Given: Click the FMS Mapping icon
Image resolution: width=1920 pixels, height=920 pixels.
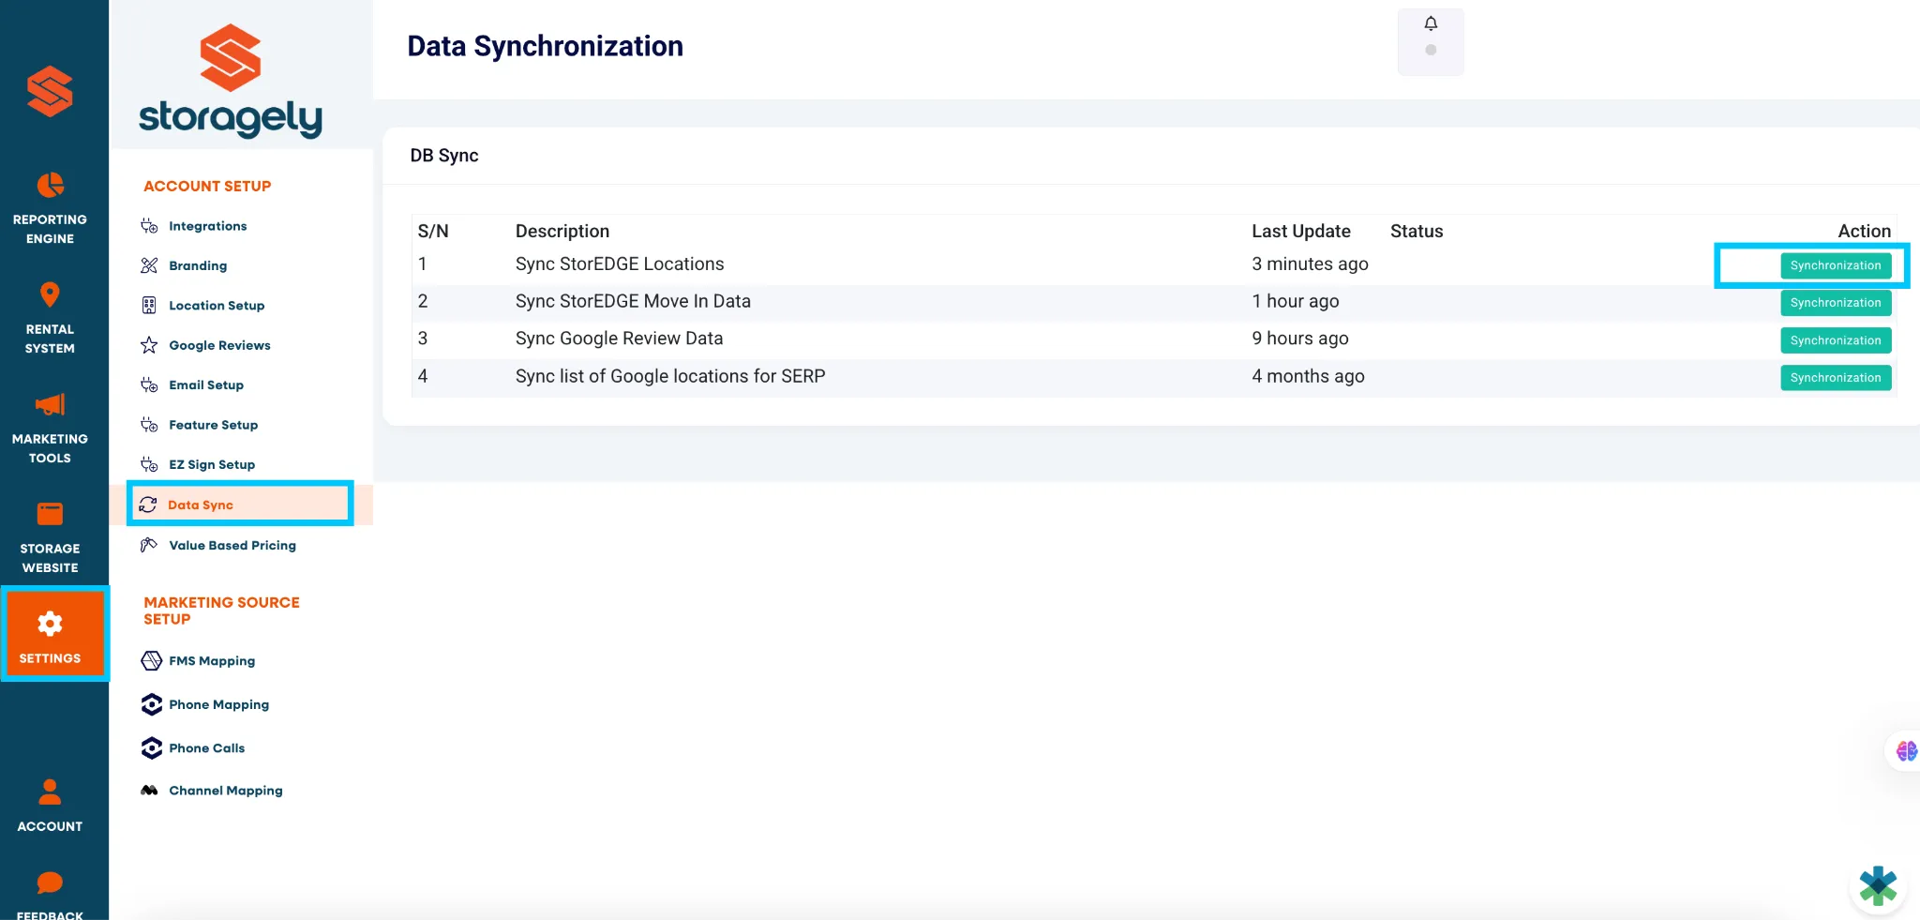Looking at the screenshot, I should tap(151, 661).
